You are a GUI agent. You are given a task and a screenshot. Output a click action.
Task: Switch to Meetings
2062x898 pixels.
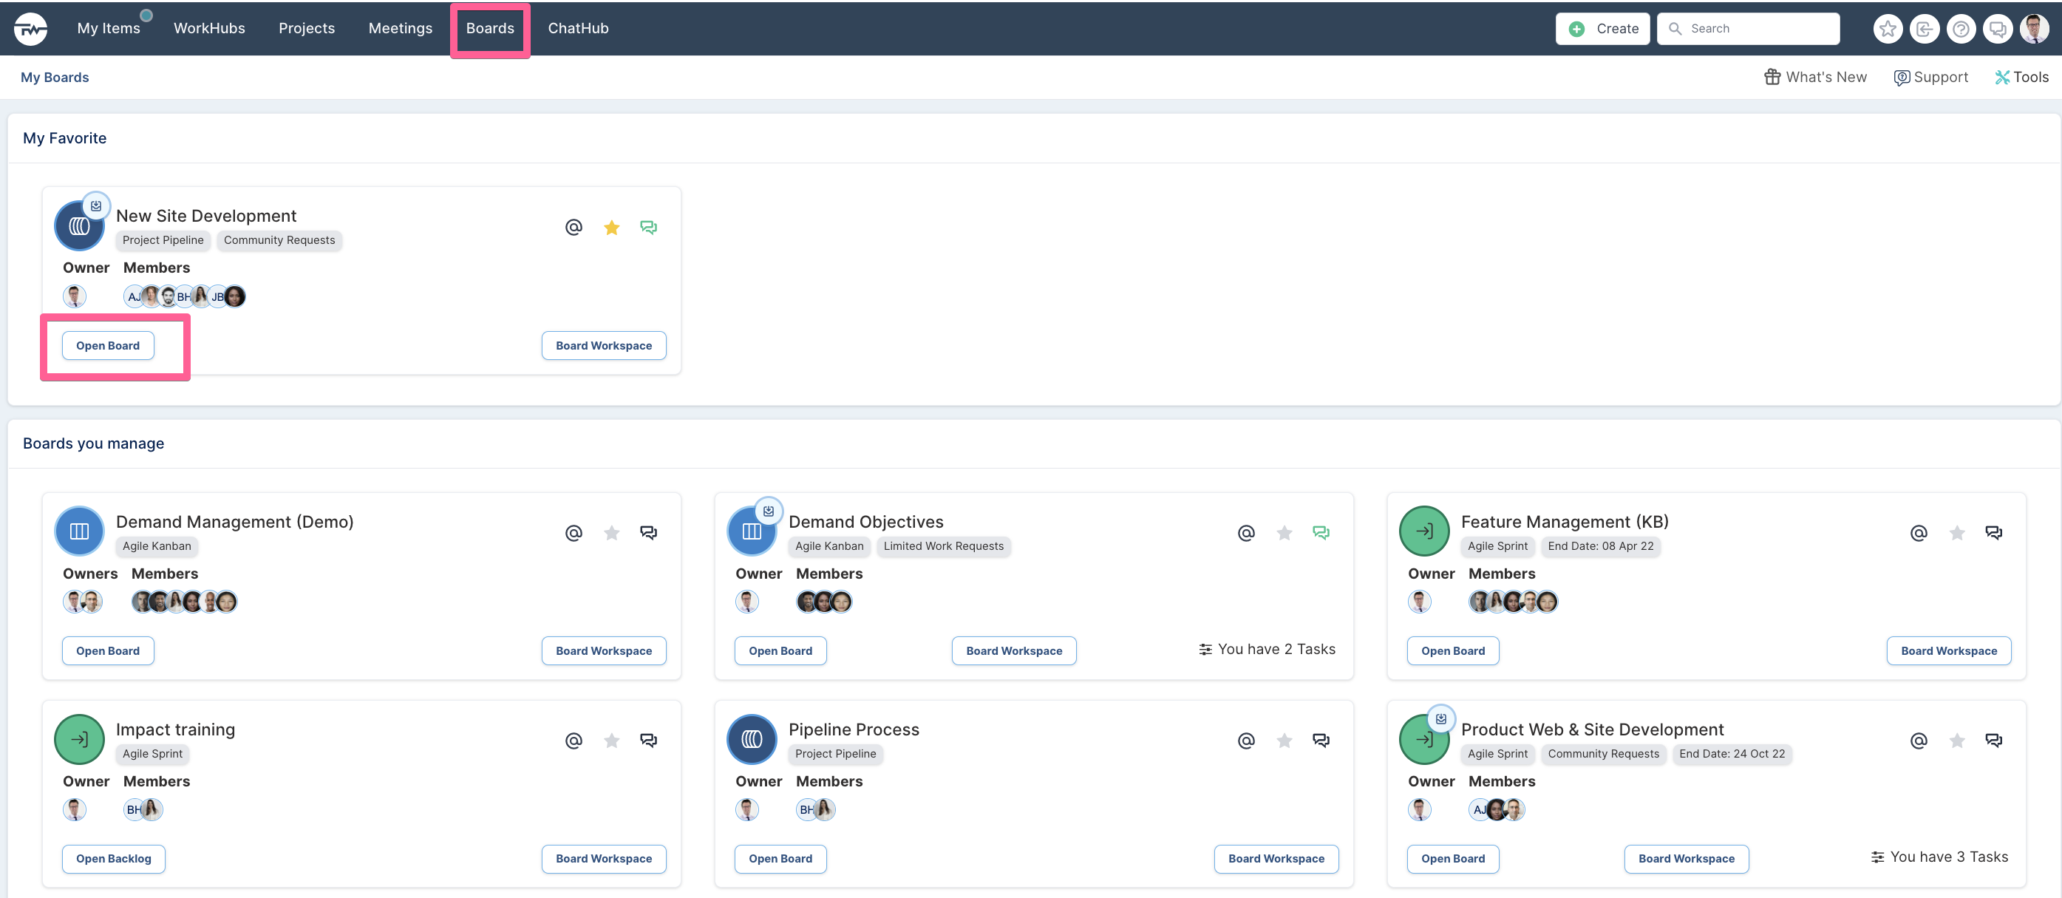(x=401, y=28)
